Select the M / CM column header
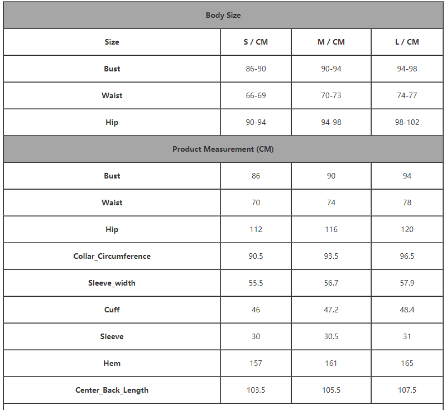This screenshot has height=410, width=447. tap(331, 42)
